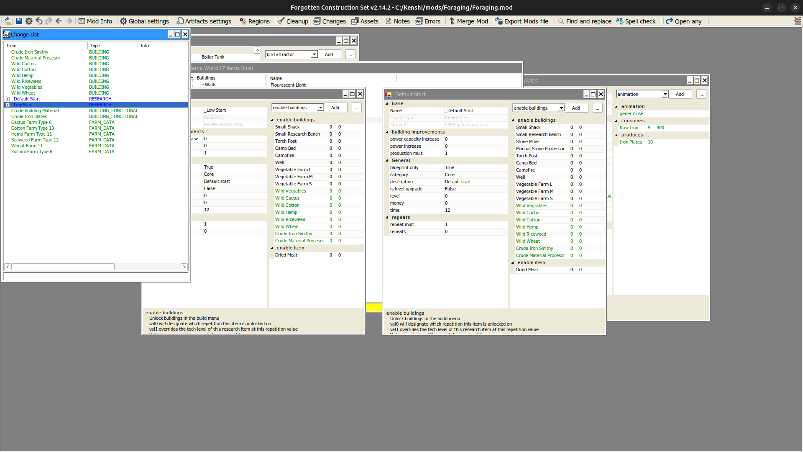
Task: Select Crude Building Material in Change List
Action: point(35,111)
